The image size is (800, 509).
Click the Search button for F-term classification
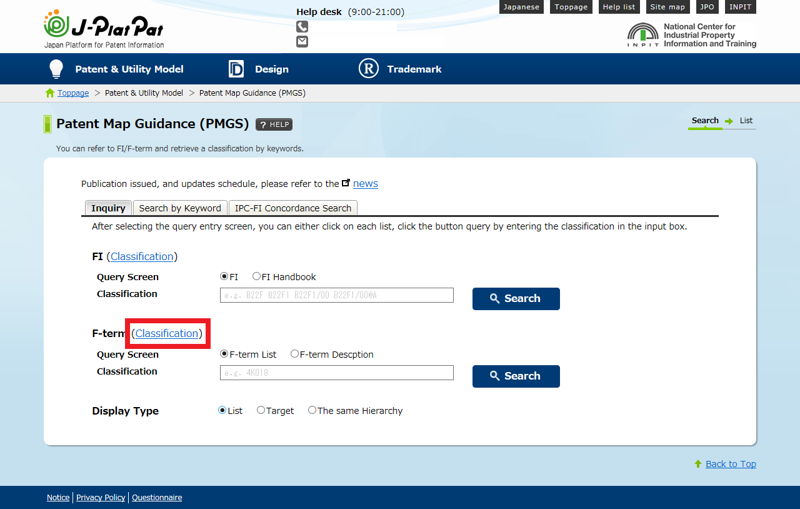click(516, 376)
